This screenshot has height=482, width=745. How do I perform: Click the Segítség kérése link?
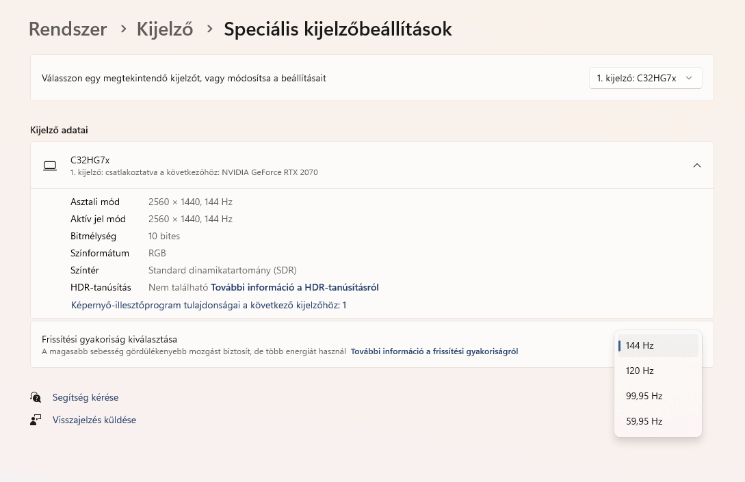click(x=86, y=397)
